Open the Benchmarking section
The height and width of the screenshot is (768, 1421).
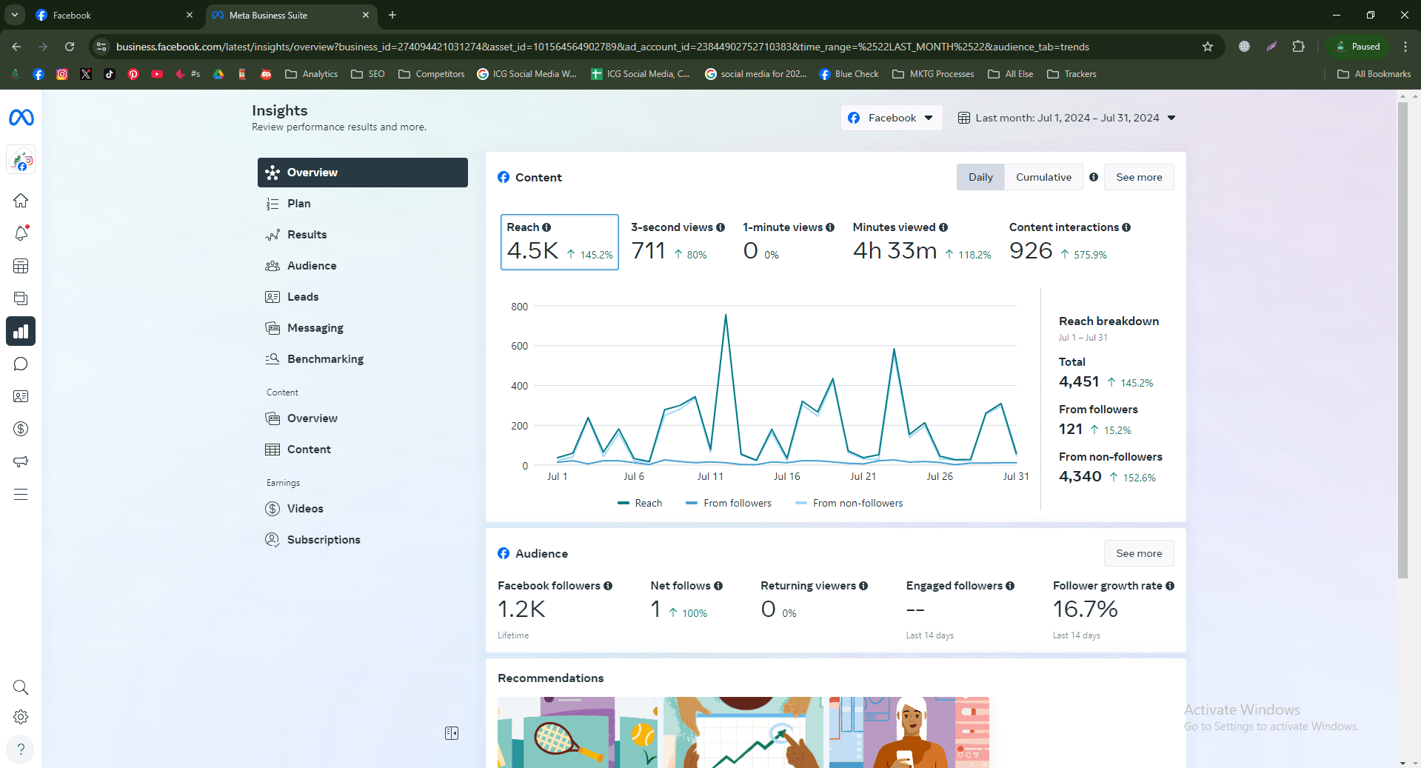coord(325,359)
